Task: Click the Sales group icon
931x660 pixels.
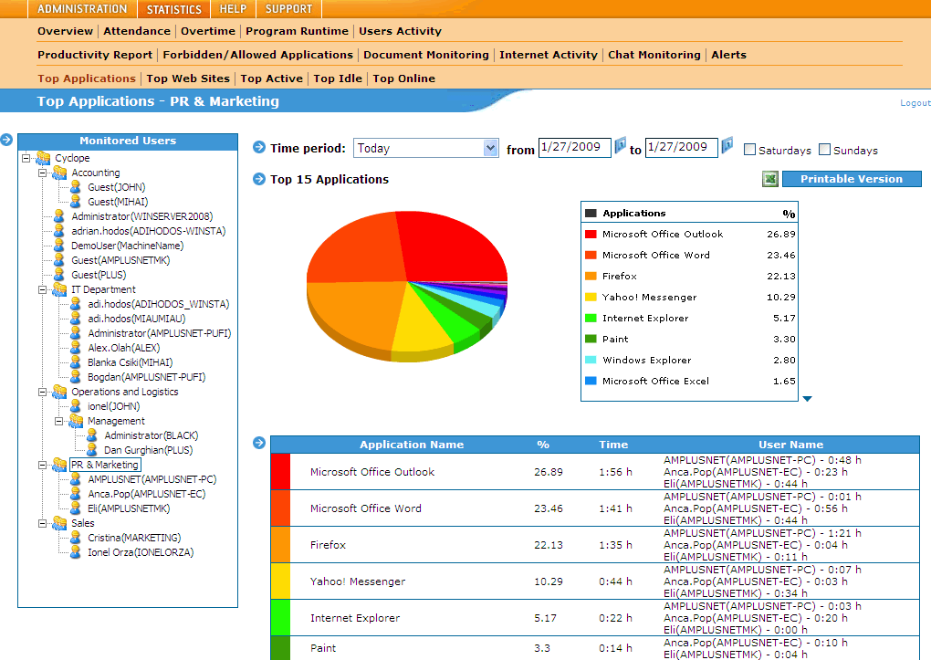Action: click(x=59, y=523)
